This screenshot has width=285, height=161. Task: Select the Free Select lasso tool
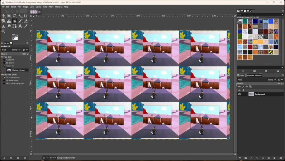(15, 16)
